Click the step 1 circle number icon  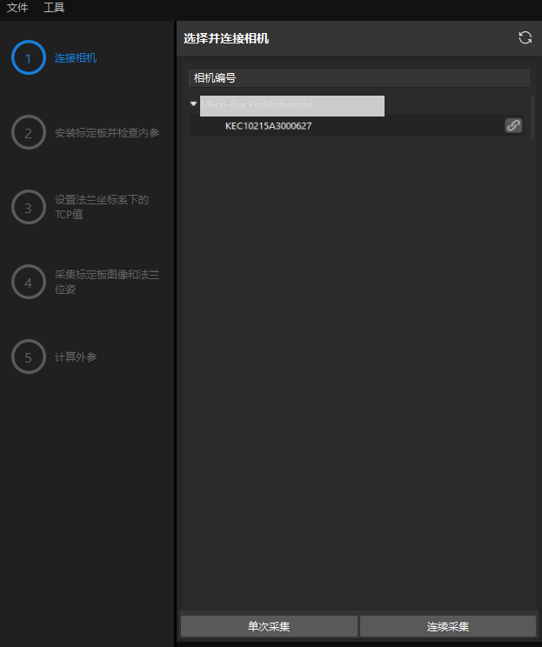click(29, 57)
